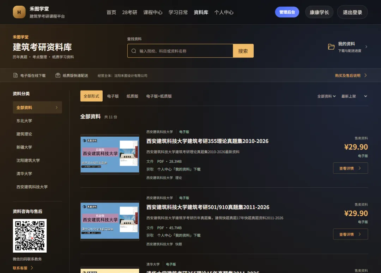Select the 全部形式 format tab
The height and width of the screenshot is (273, 381).
tap(91, 96)
